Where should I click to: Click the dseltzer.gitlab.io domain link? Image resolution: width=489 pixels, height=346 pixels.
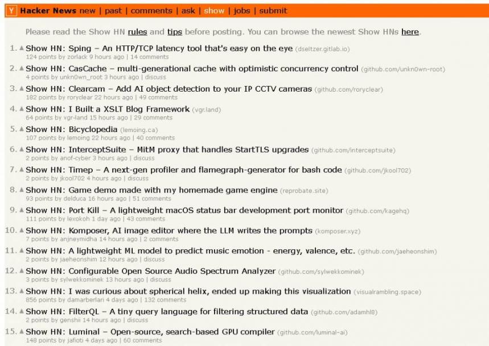[322, 50]
